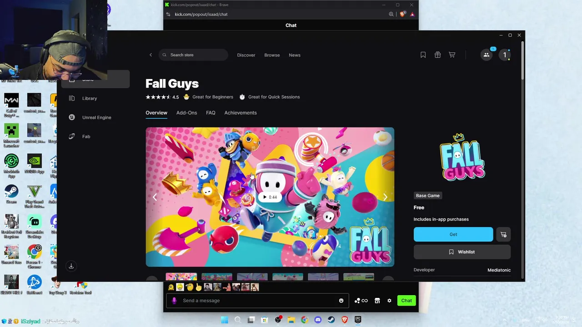
Task: Add Fall Guys to cart icon button
Action: [503, 234]
